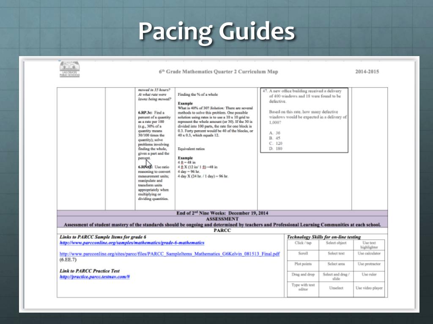
Task: Click the 'Finding the % of a whole' text
Action: coord(198,94)
